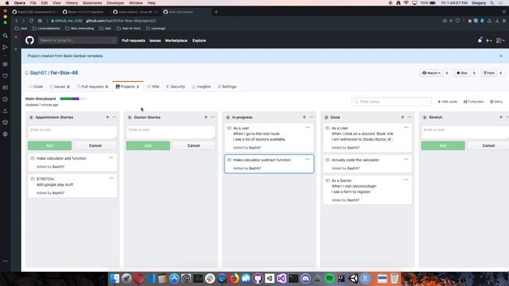
Task: Open the Settings tab
Action: point(227,87)
